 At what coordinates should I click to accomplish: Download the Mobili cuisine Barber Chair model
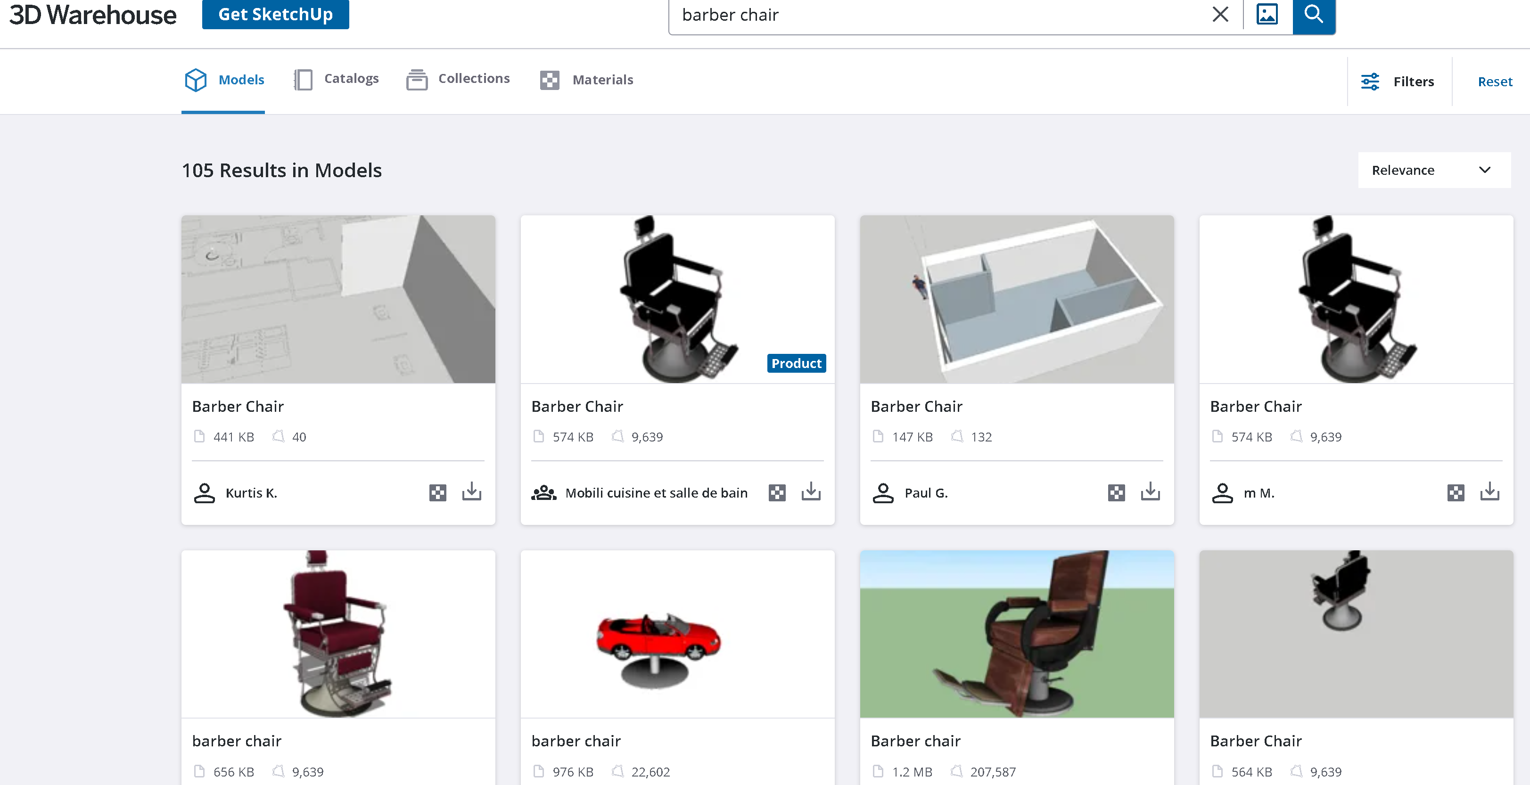click(811, 491)
